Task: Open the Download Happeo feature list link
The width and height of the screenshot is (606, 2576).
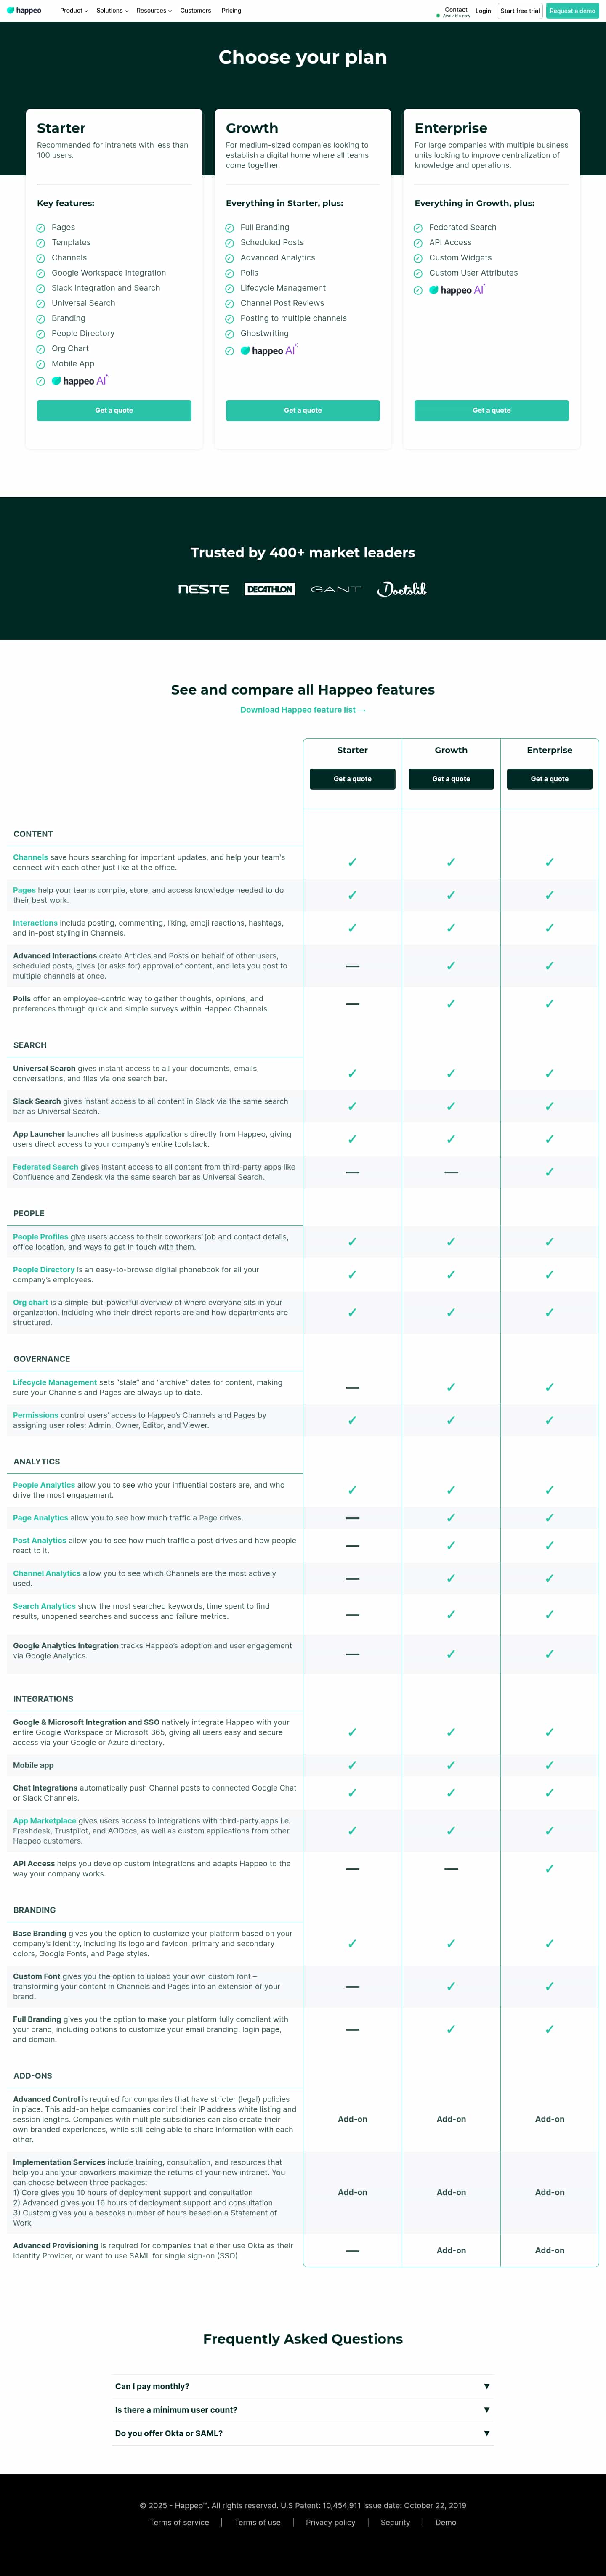Action: click(x=302, y=710)
